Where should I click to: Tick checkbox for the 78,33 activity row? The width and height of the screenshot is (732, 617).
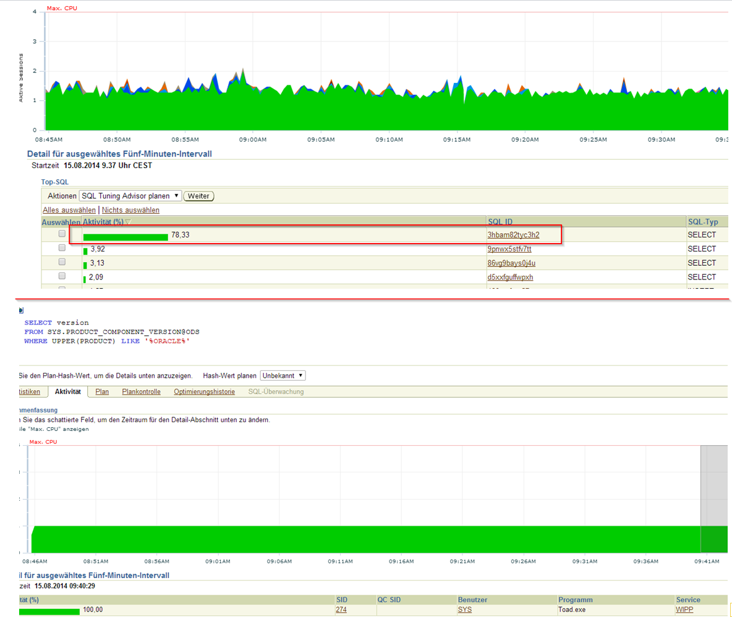pyautogui.click(x=61, y=234)
